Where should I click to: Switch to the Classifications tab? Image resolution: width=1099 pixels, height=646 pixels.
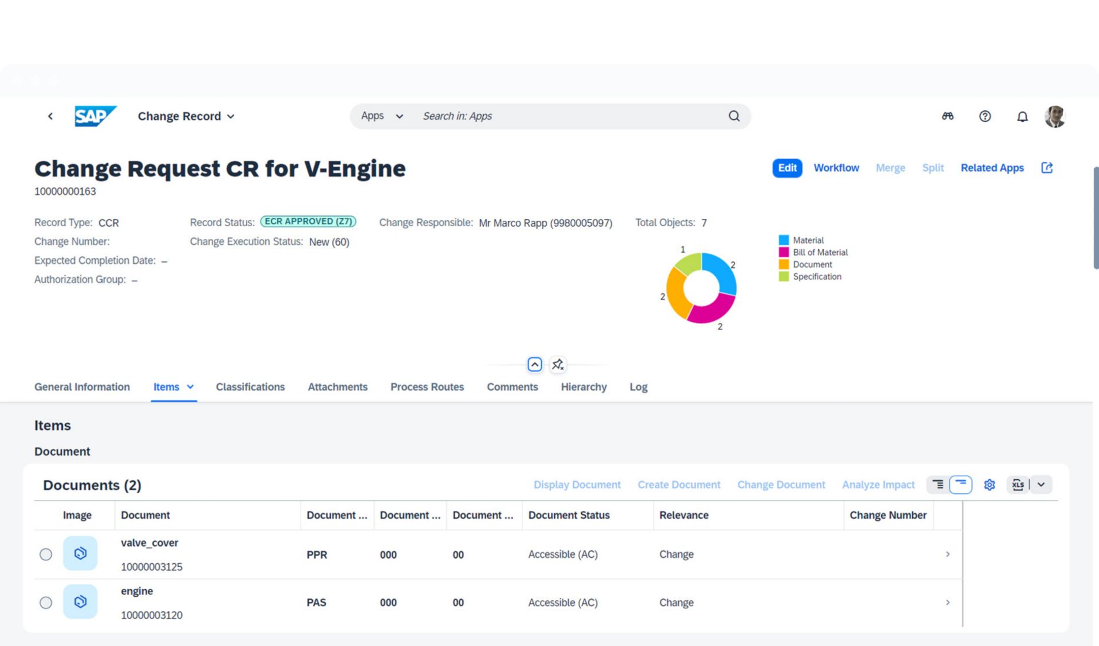point(250,386)
